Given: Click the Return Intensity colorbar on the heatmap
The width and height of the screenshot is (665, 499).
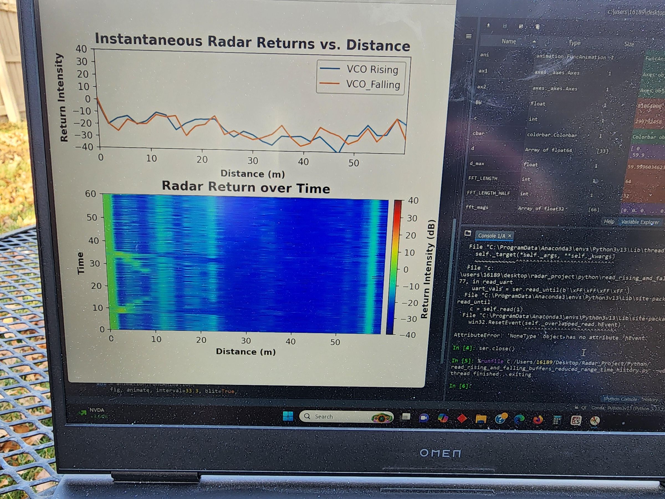Looking at the screenshot, I should point(393,267).
